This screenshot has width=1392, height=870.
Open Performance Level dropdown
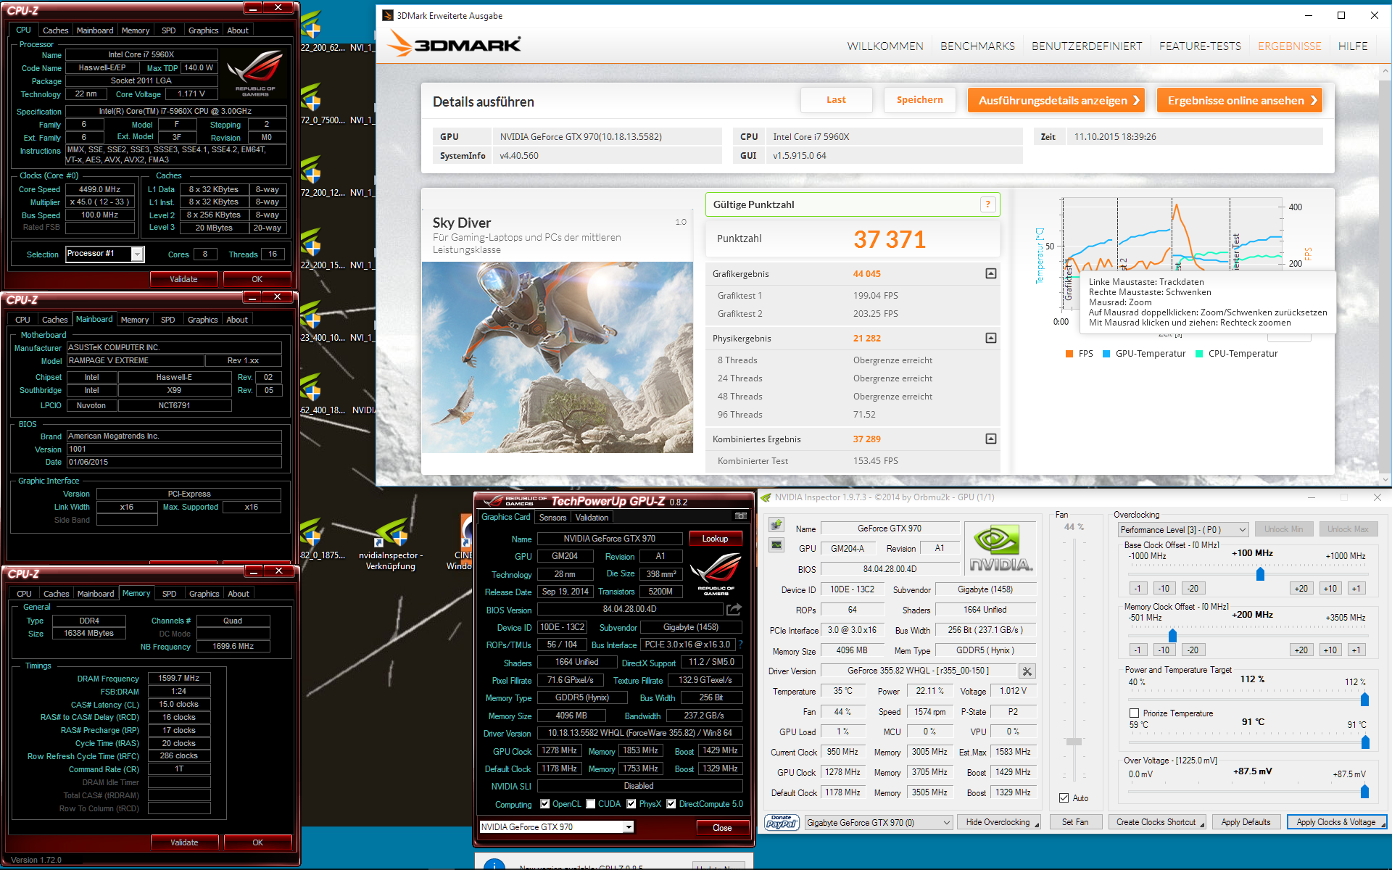1183,530
